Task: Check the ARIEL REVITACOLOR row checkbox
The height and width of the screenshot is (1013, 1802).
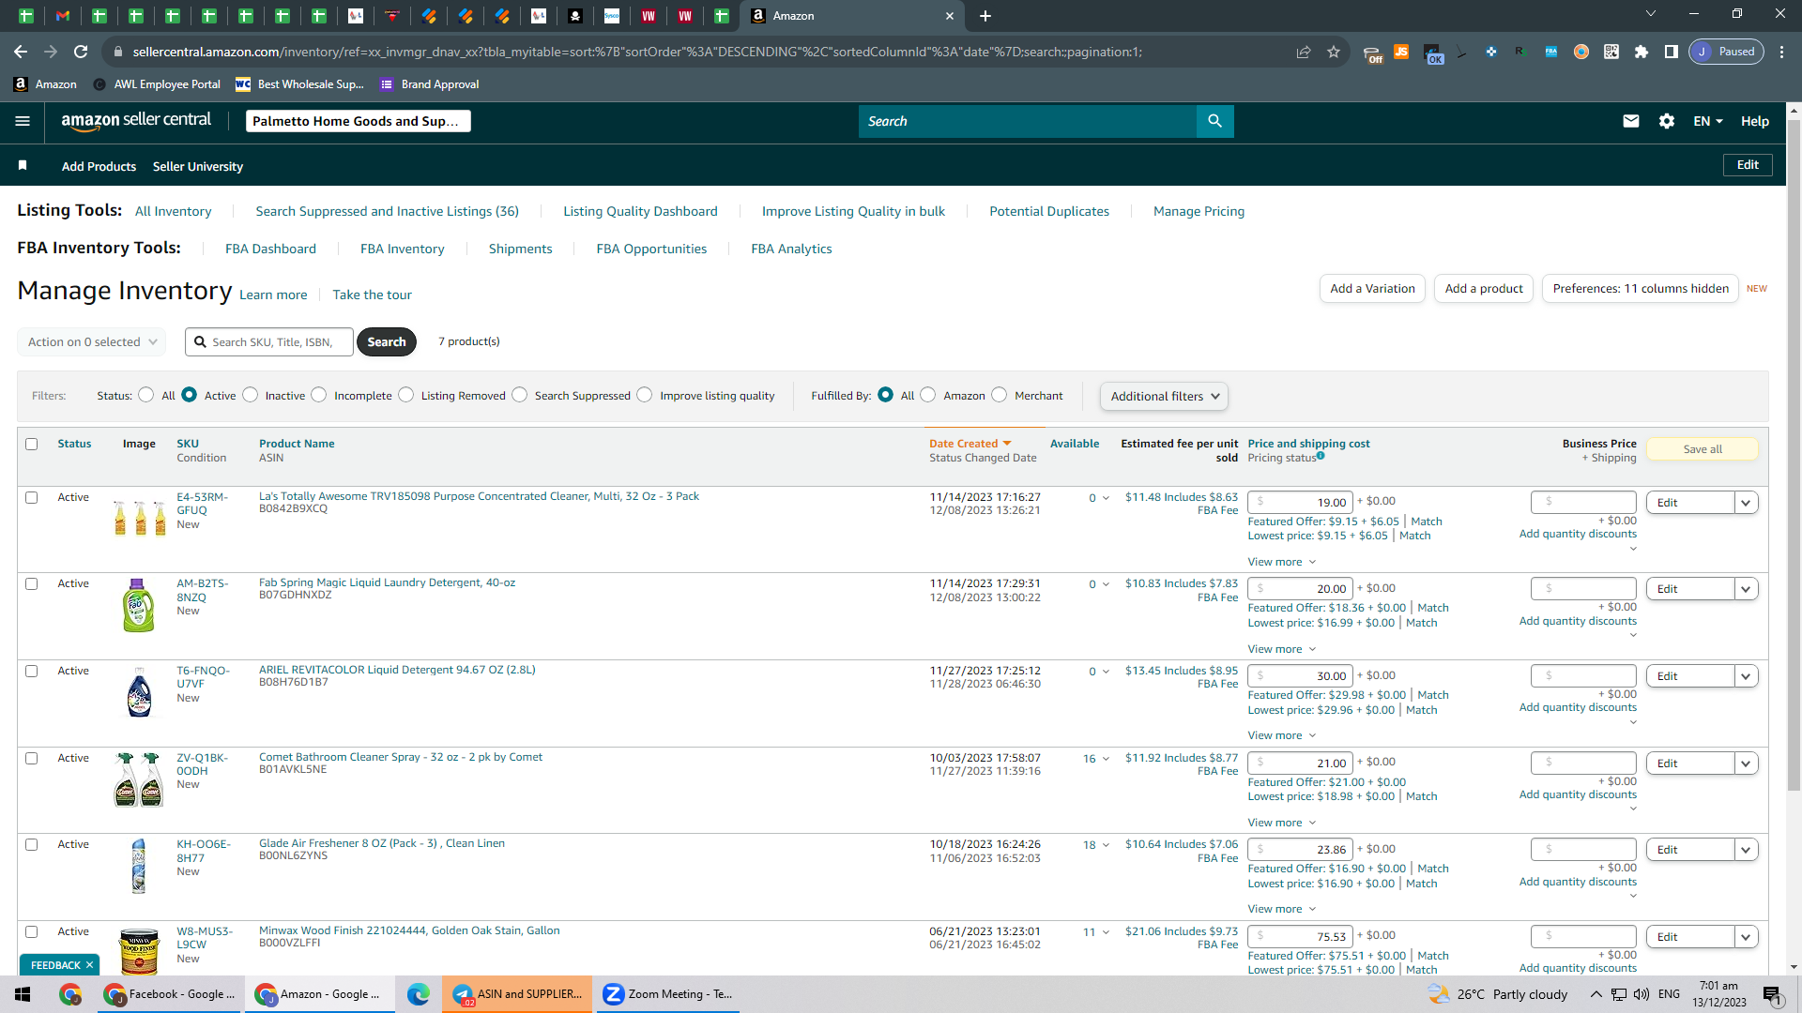Action: tap(32, 671)
